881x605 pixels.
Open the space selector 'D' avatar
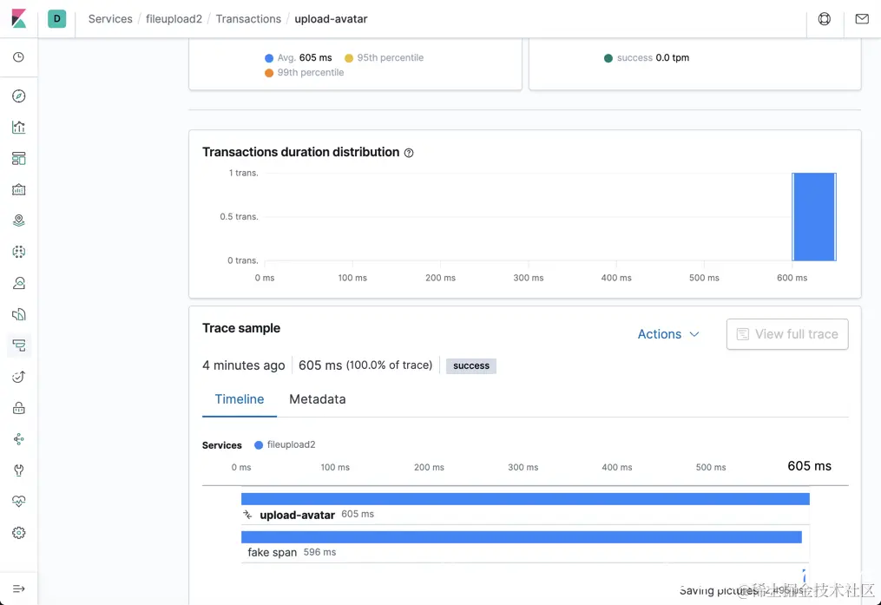point(56,18)
